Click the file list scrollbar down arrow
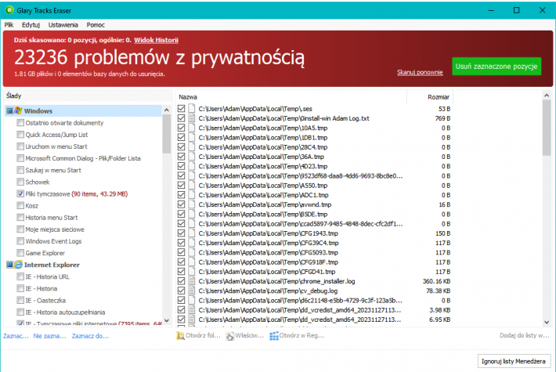This screenshot has width=556, height=372. pyautogui.click(x=547, y=322)
